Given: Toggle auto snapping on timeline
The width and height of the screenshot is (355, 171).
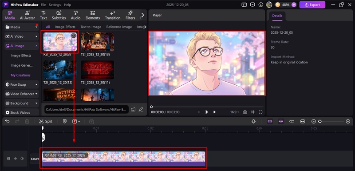Looking at the screenshot, I should point(281,121).
